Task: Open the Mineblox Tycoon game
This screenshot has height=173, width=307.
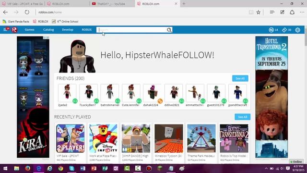Action: (169, 138)
